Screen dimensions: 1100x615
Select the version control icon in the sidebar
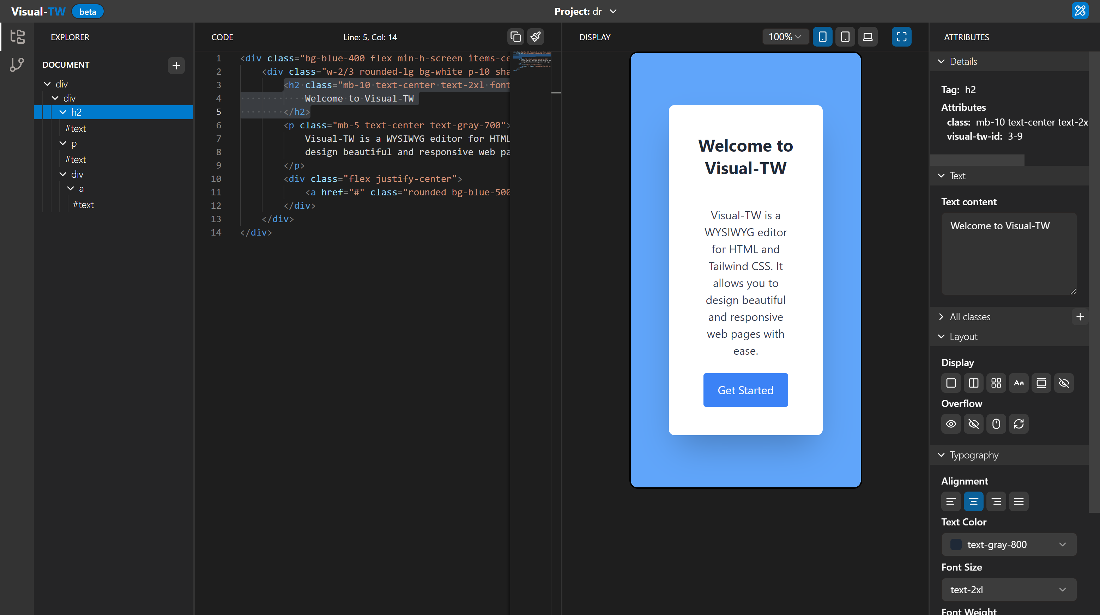(x=17, y=65)
